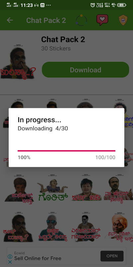Select the smoking man sticker in bottom row
The height and width of the screenshot is (267, 133).
[x=18, y=227]
